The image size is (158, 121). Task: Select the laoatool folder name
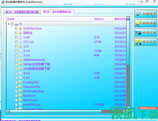pyautogui.click(x=29, y=96)
